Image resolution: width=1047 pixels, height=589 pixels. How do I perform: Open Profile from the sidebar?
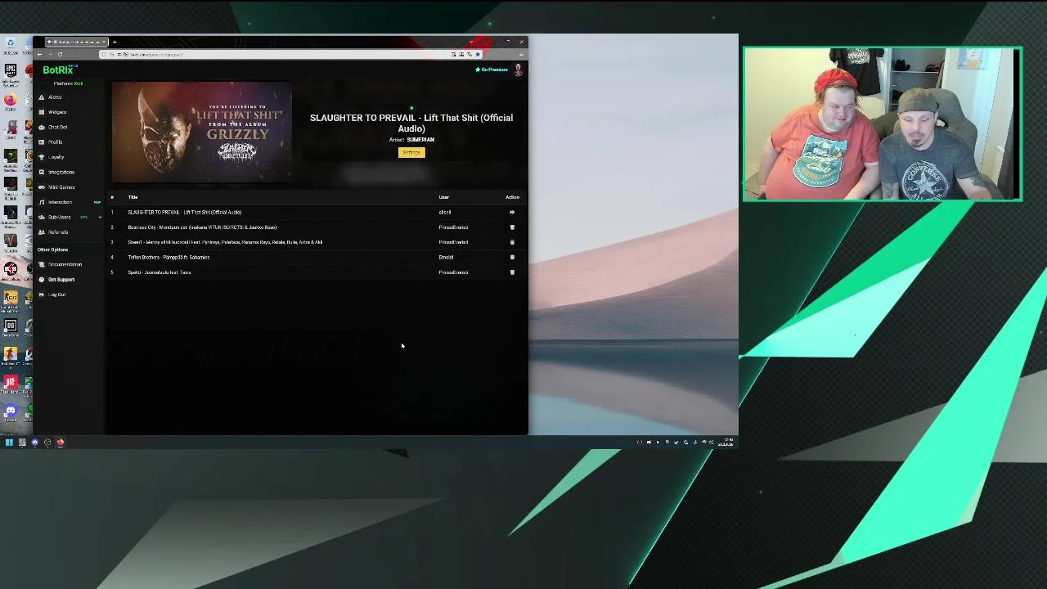[55, 142]
